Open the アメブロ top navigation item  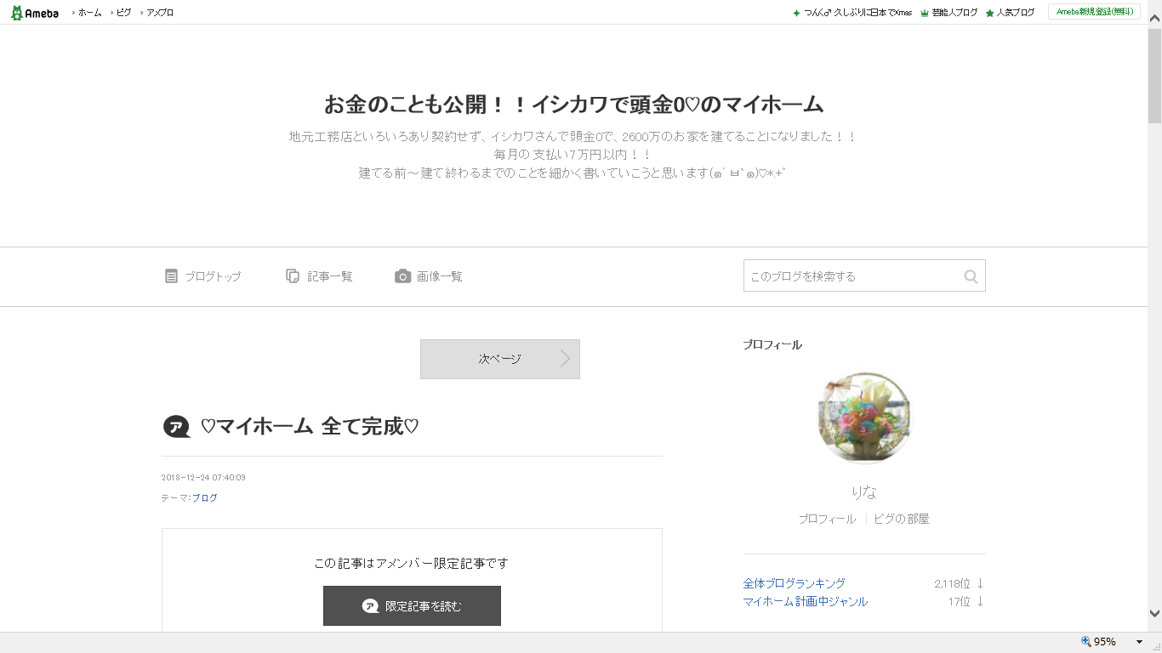click(x=159, y=13)
